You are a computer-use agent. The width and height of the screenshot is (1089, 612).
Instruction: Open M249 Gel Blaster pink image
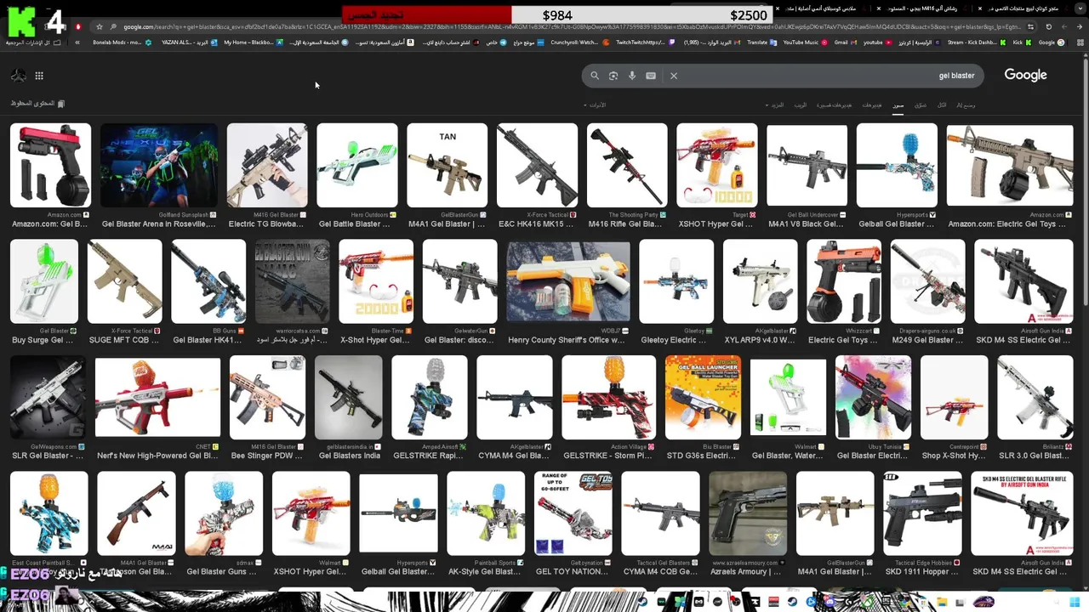(927, 281)
